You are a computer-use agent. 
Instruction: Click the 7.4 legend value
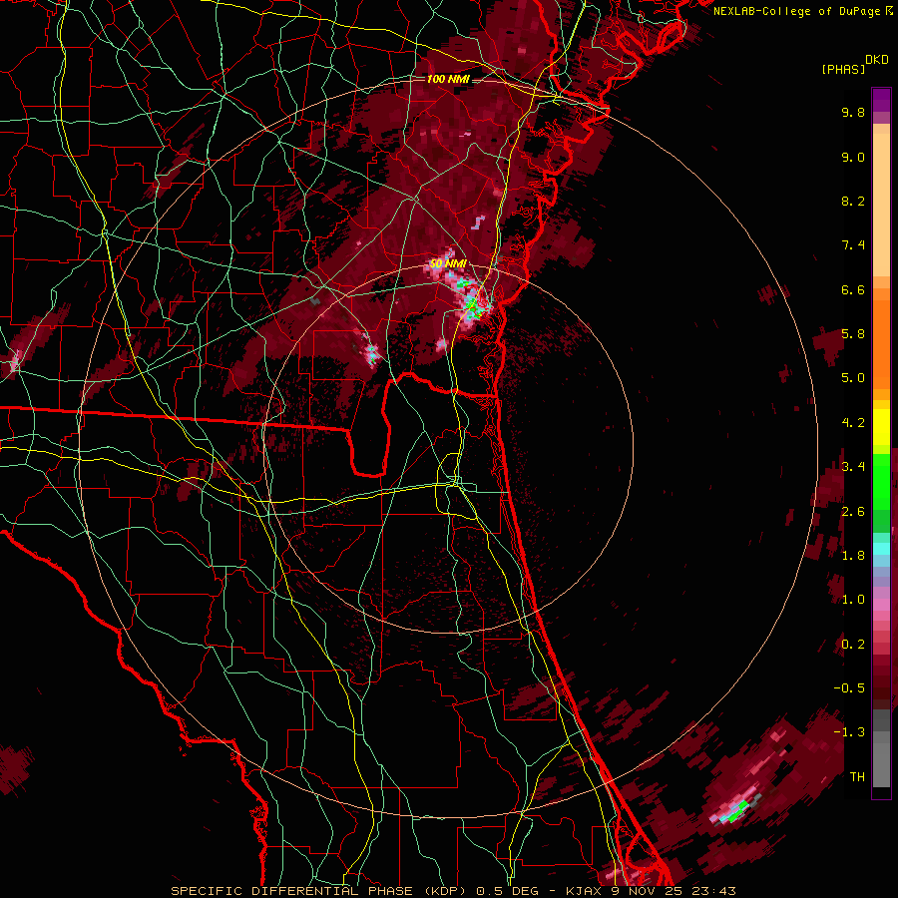click(x=853, y=245)
